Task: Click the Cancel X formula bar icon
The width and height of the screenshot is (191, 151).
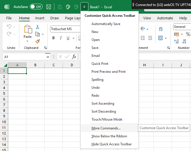Action: (60, 57)
